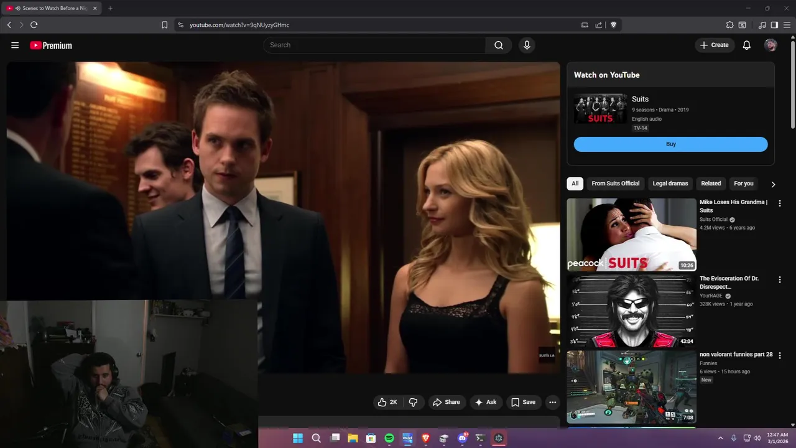Open Mike Loses His Grandma title
This screenshot has height=448, width=796.
(733, 206)
